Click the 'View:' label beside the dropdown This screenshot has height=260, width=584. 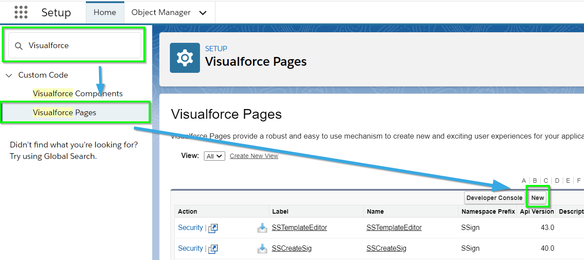[190, 156]
